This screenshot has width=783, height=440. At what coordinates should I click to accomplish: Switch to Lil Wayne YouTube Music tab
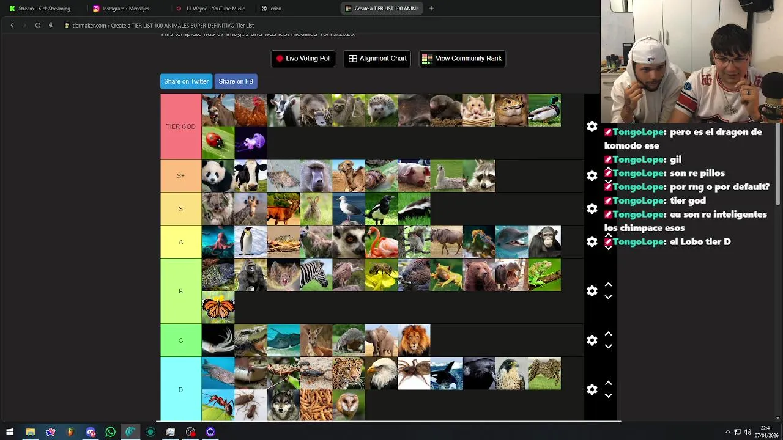(x=210, y=9)
